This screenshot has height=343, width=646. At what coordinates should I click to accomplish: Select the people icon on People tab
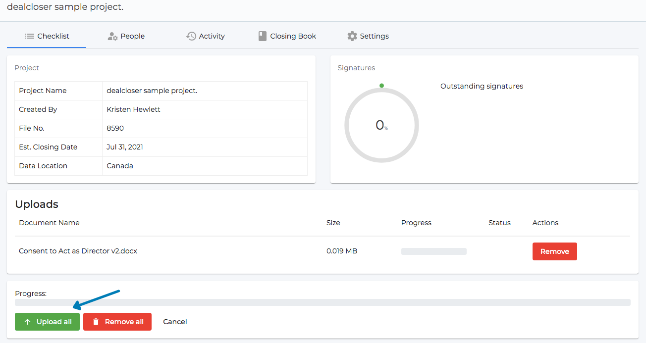coord(112,36)
